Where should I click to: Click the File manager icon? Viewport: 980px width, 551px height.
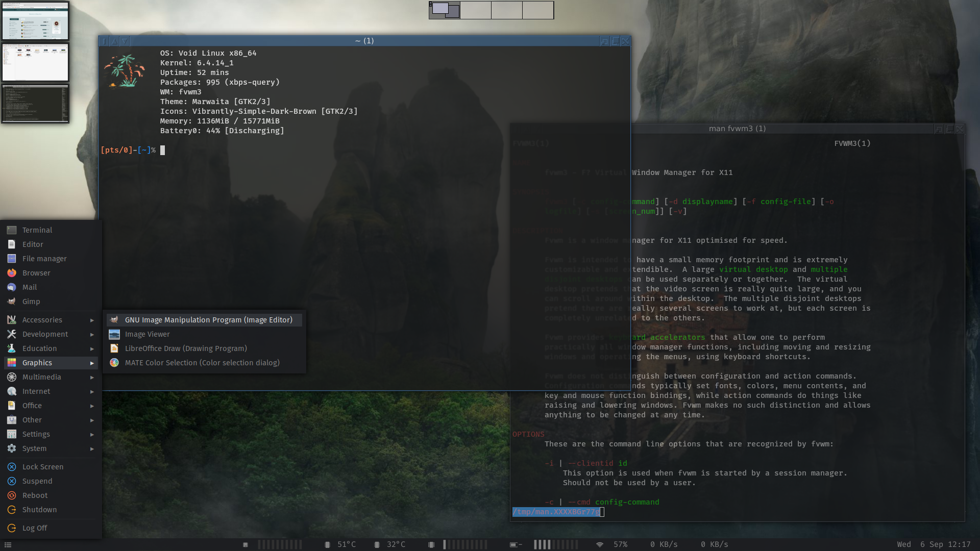[12, 259]
